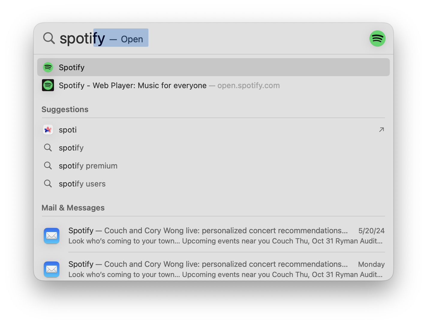This screenshot has width=427, height=325.
Task: Click search icon beside 'spotify' suggestion
Action: point(48,148)
